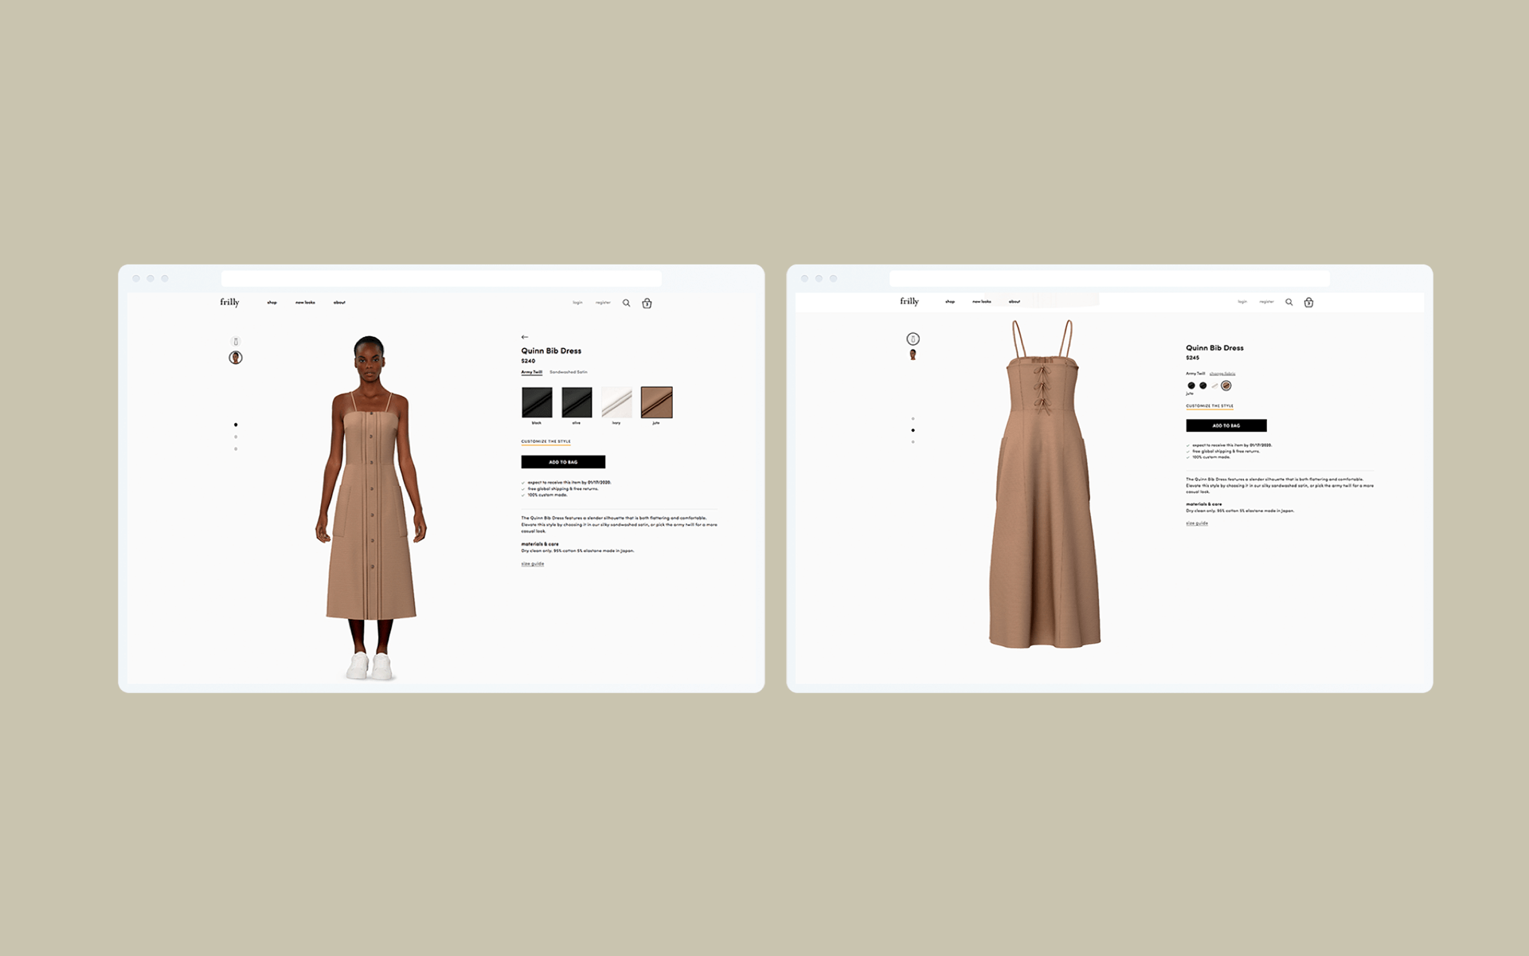Select the first image dot in left window
This screenshot has width=1529, height=956.
pos(236,425)
